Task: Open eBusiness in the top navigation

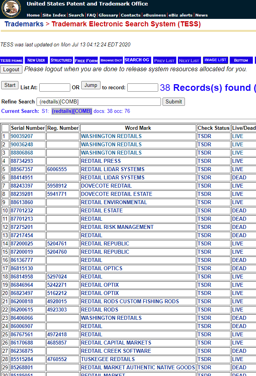Action: pos(154,15)
